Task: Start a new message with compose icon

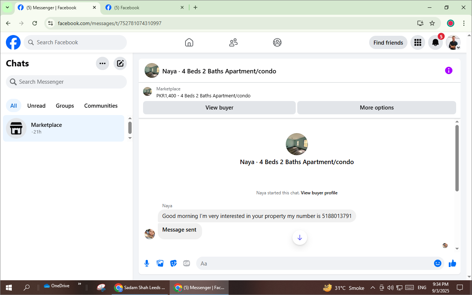Action: click(x=120, y=63)
